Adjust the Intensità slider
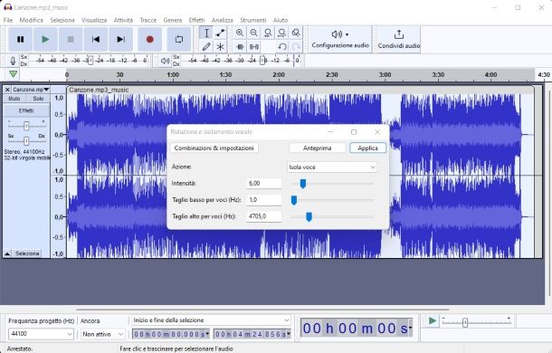Viewport: 552px width, 353px height. pos(303,184)
